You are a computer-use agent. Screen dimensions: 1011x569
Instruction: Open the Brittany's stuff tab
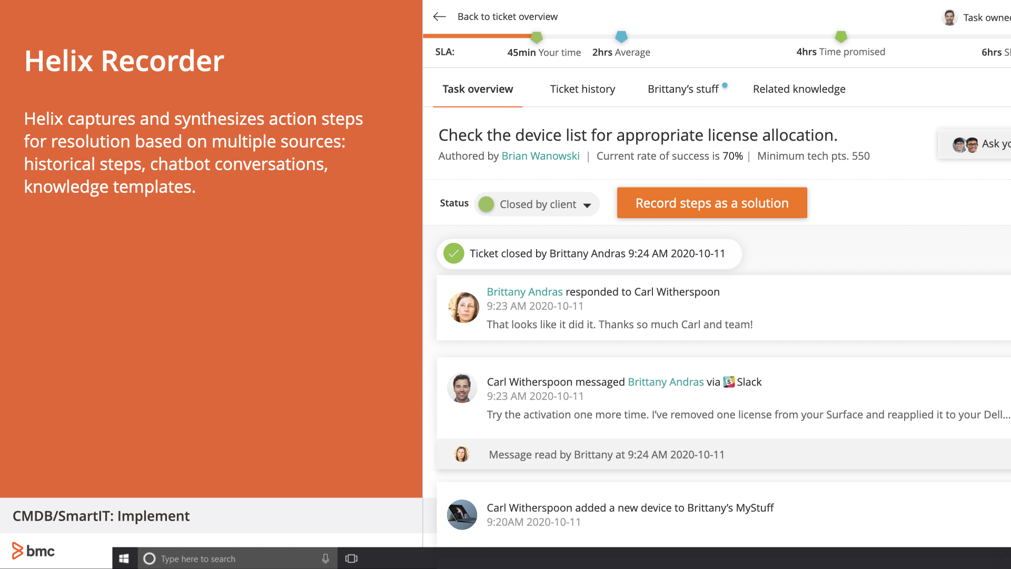point(683,89)
